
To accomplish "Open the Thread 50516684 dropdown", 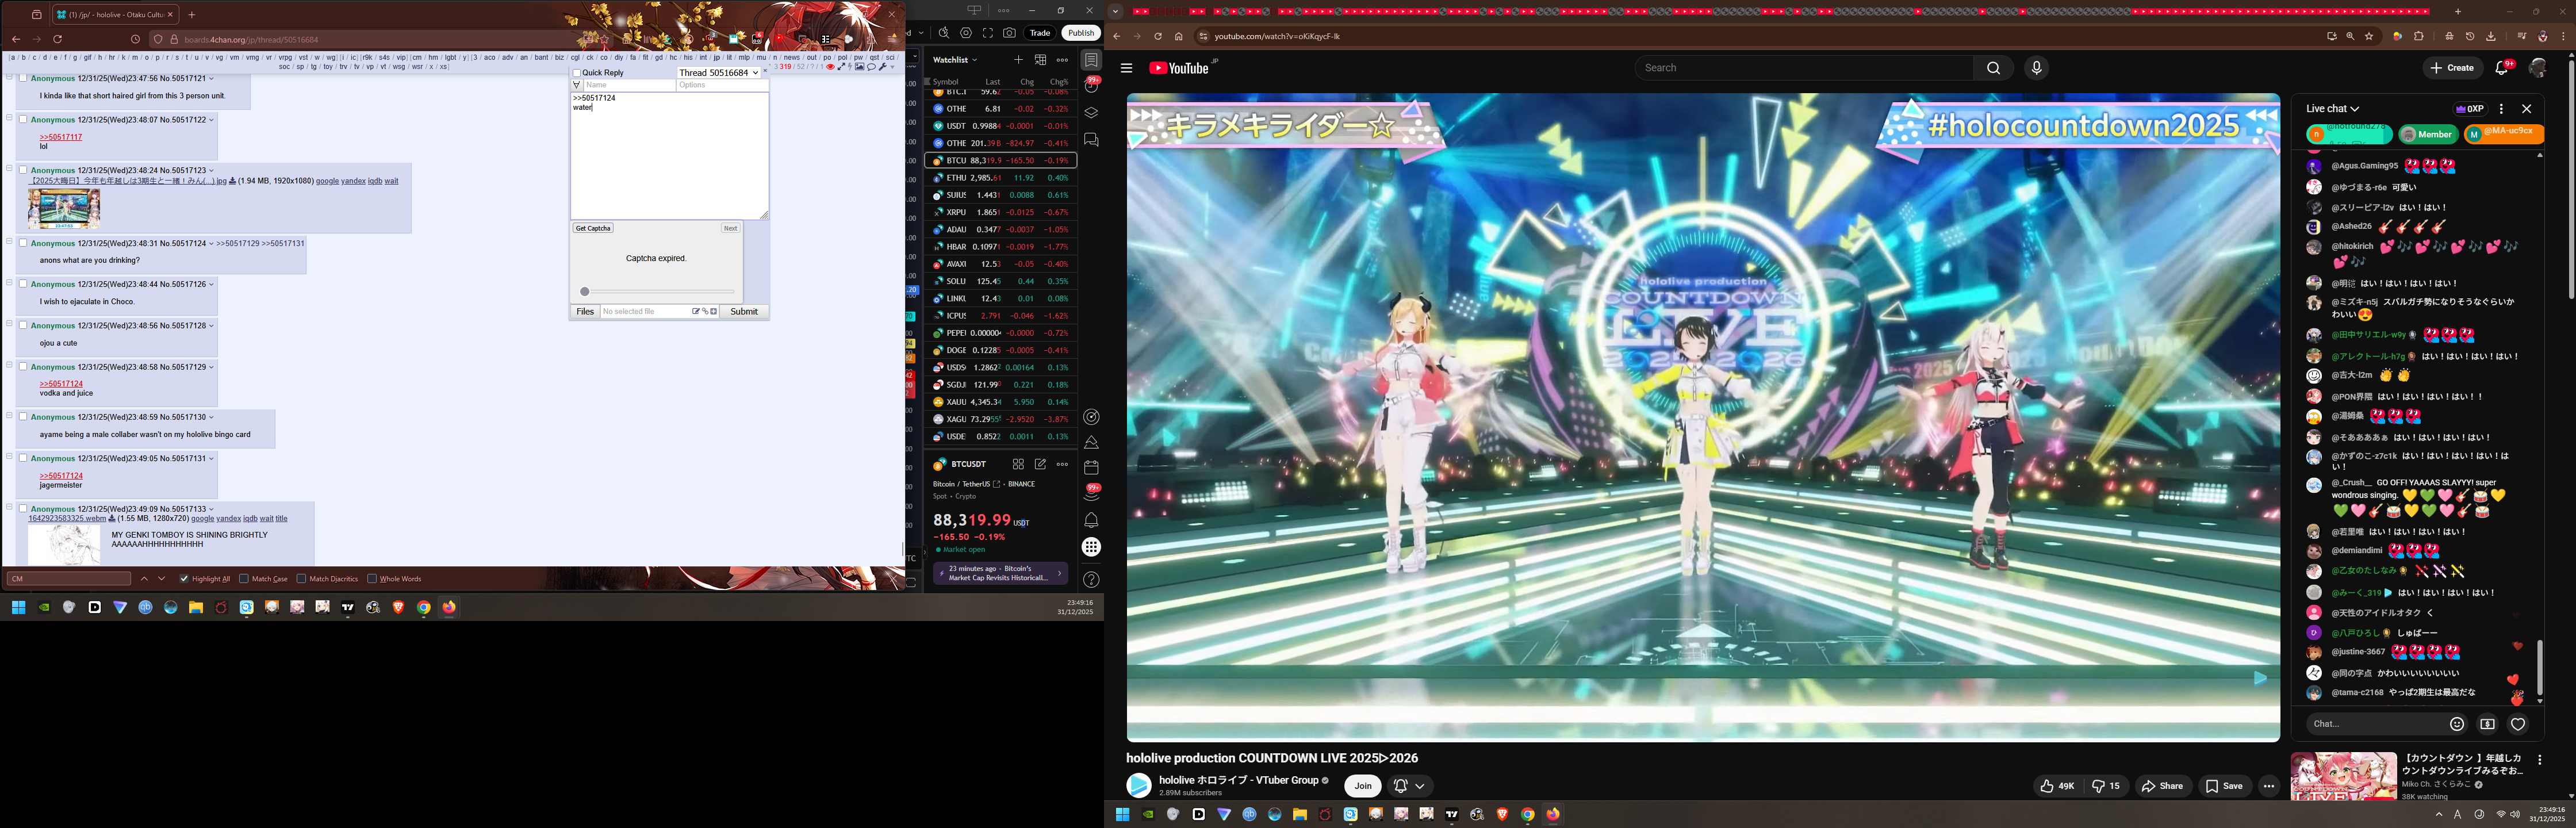I will [x=718, y=73].
